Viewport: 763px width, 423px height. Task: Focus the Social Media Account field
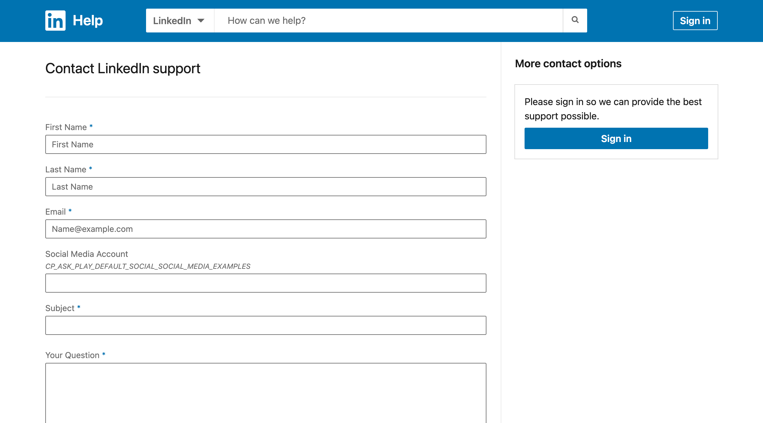coord(266,283)
